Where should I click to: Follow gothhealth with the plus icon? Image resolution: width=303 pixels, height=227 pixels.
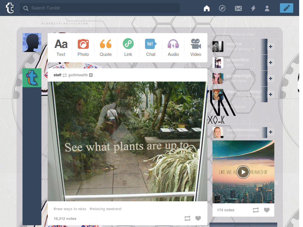point(91,75)
